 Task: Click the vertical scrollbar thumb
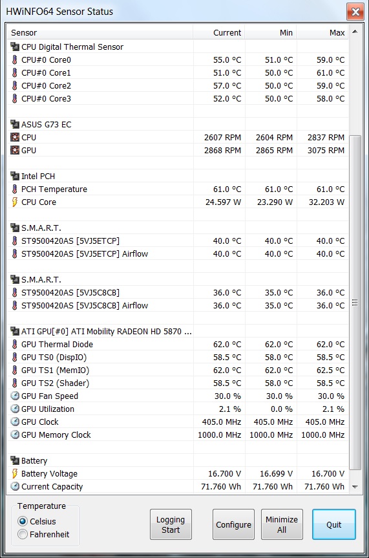coord(355,303)
